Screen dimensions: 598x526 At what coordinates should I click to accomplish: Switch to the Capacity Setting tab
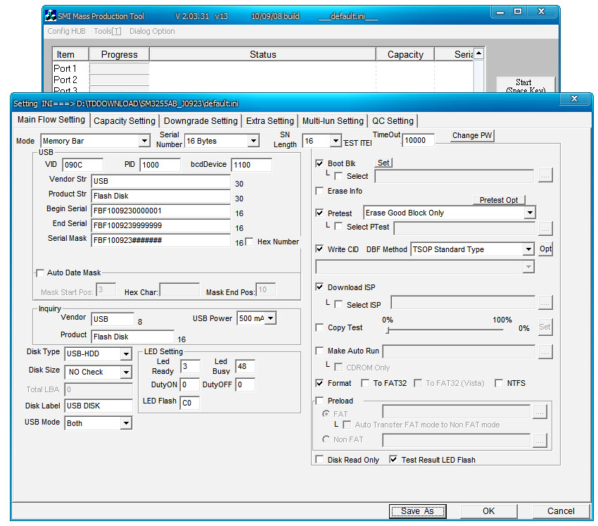click(125, 121)
